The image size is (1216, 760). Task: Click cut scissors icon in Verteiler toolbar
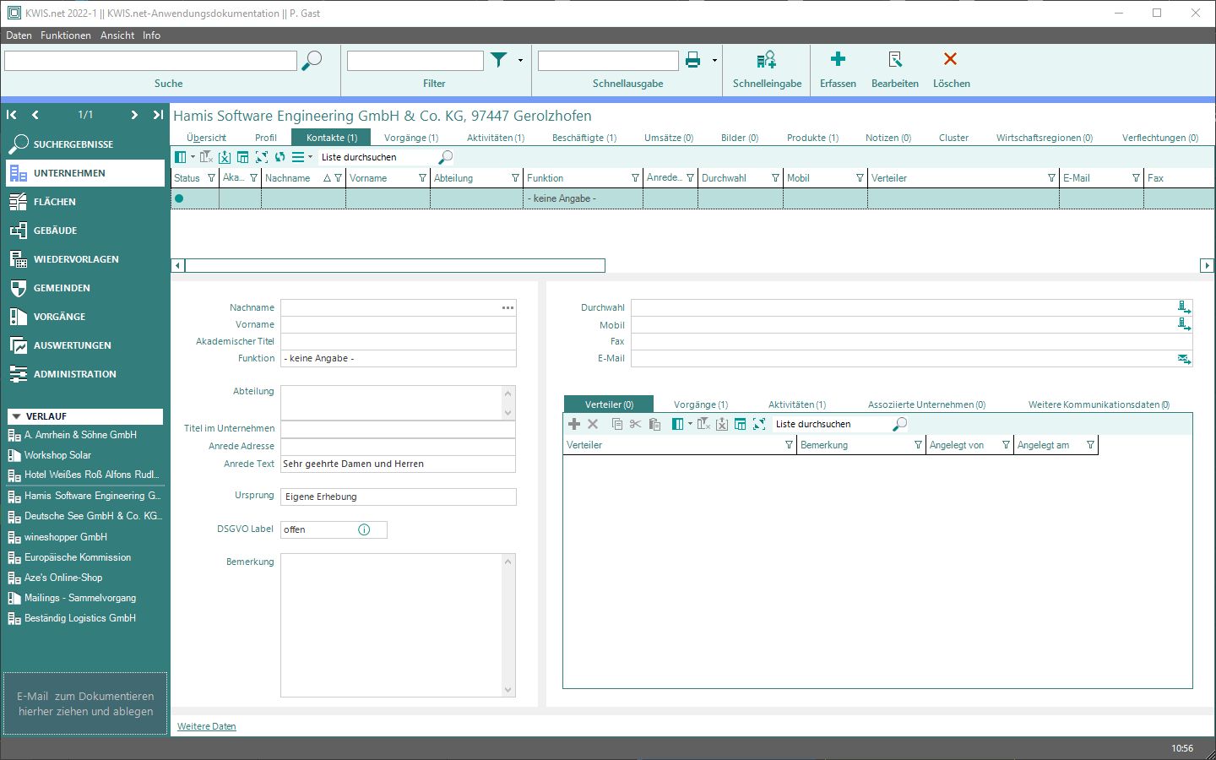pyautogui.click(x=636, y=424)
